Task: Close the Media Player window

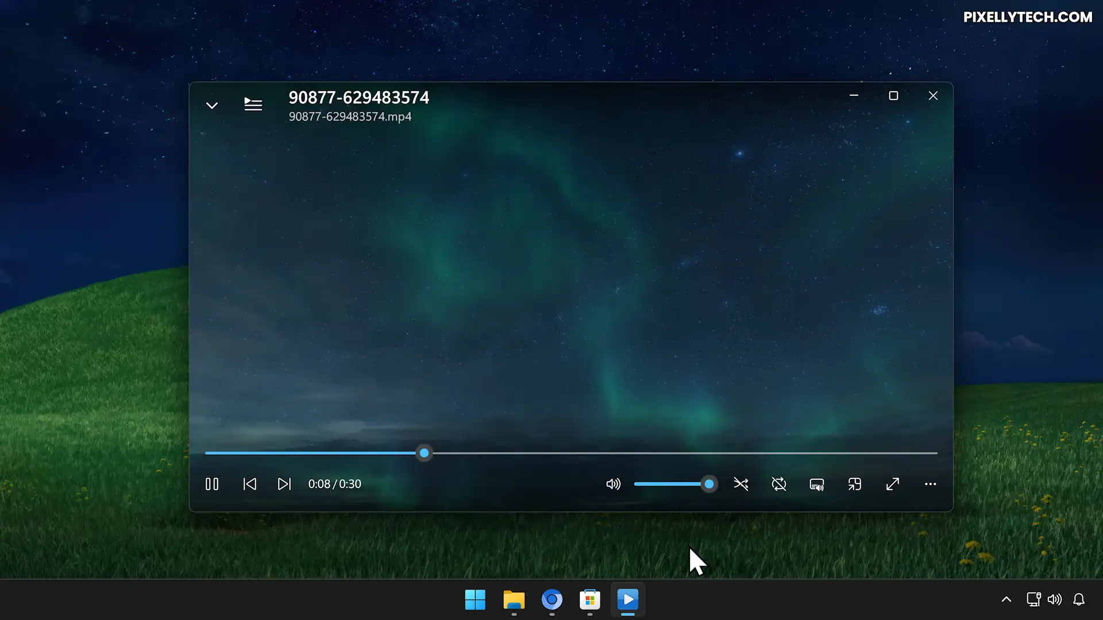Action: (x=933, y=95)
